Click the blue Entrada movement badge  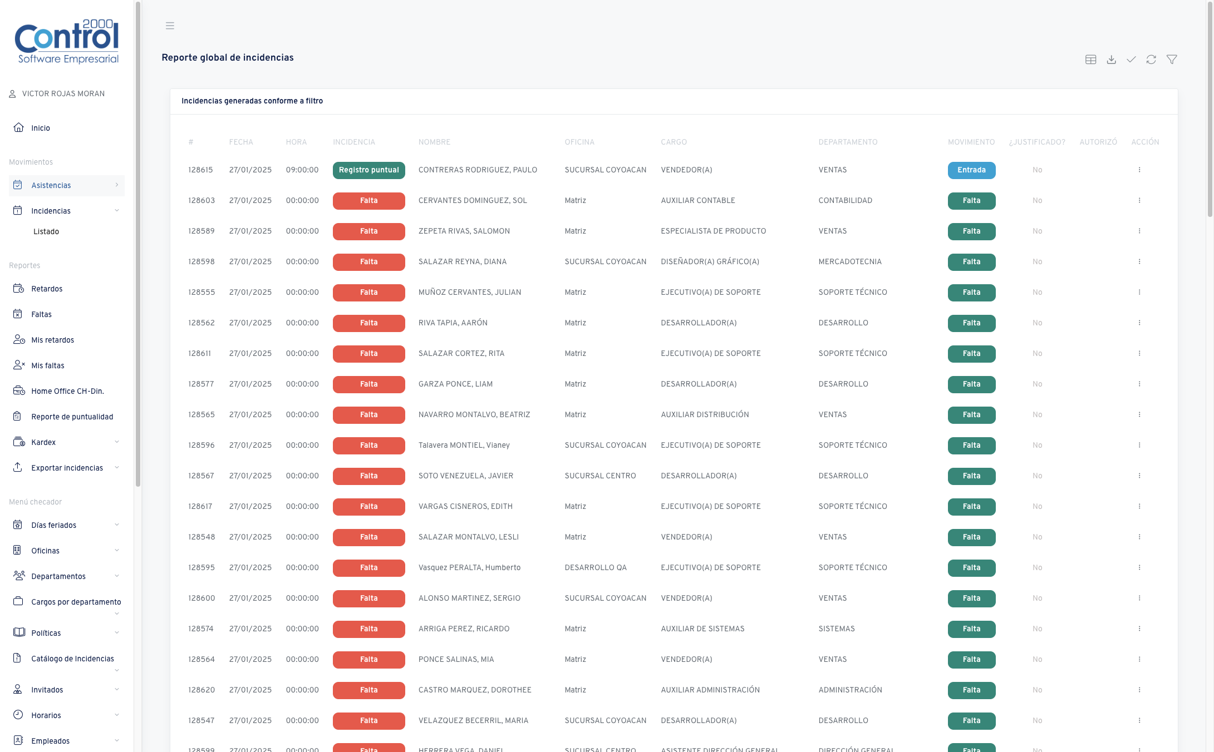pyautogui.click(x=971, y=170)
